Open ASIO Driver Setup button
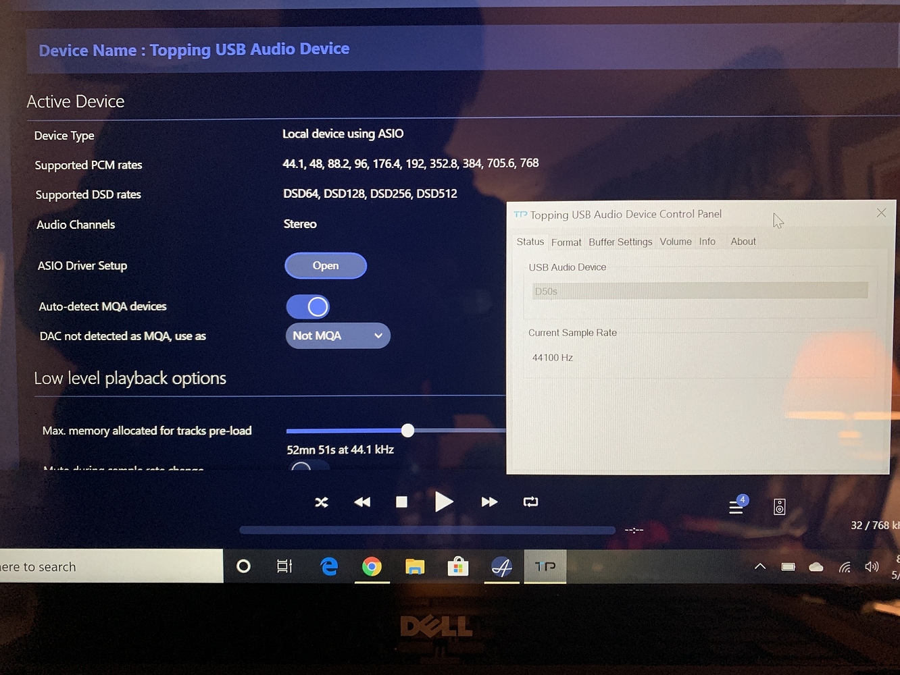The width and height of the screenshot is (900, 675). (326, 266)
